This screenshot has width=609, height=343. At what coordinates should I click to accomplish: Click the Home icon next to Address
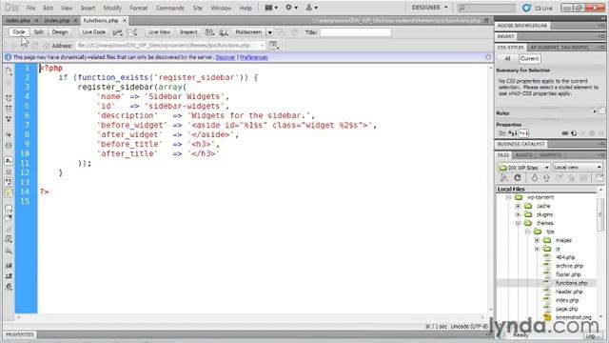[47, 46]
